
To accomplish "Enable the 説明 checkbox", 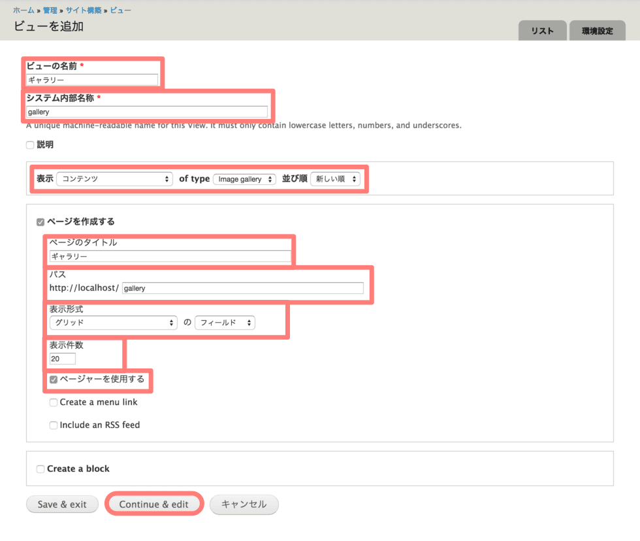I will coord(30,145).
